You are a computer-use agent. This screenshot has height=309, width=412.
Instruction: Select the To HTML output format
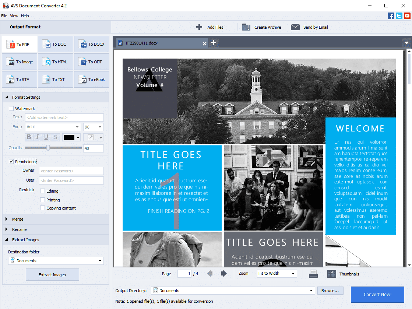[56, 62]
